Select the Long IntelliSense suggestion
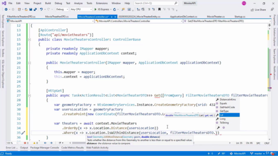 (228, 119)
